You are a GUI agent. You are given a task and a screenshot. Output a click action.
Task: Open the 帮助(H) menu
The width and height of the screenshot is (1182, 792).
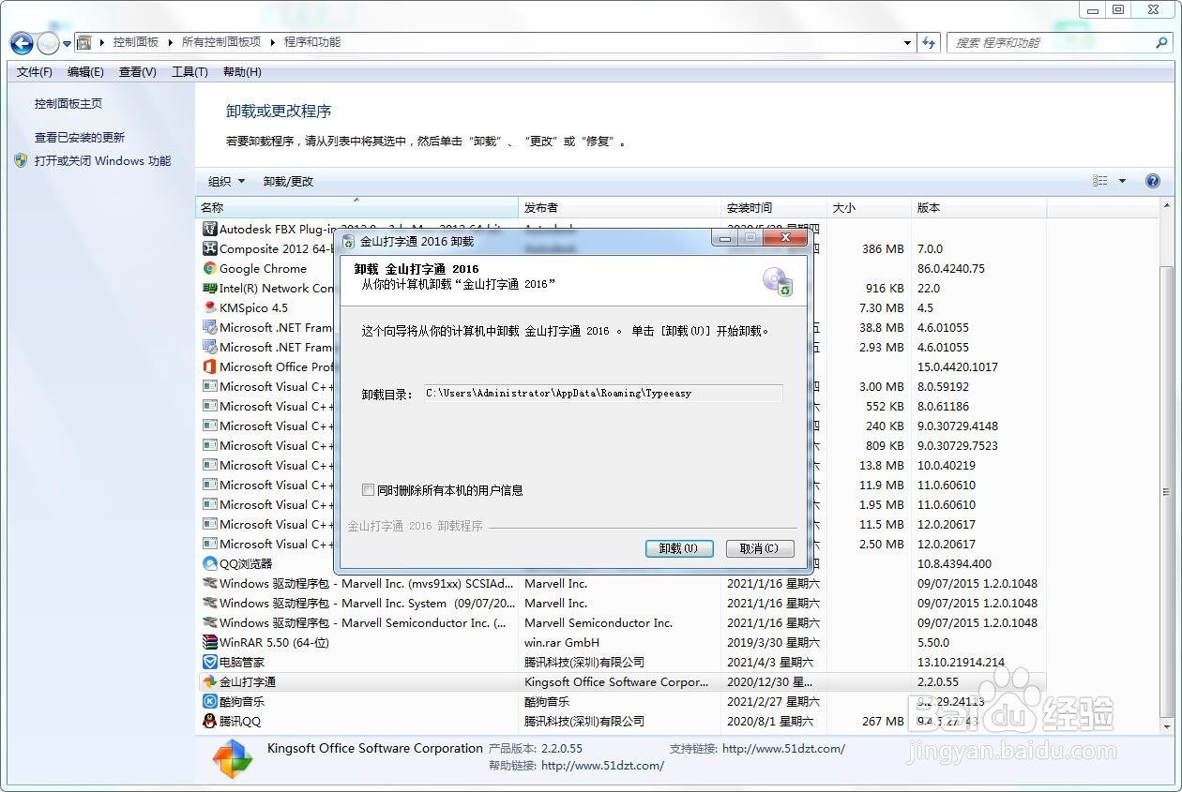point(242,72)
